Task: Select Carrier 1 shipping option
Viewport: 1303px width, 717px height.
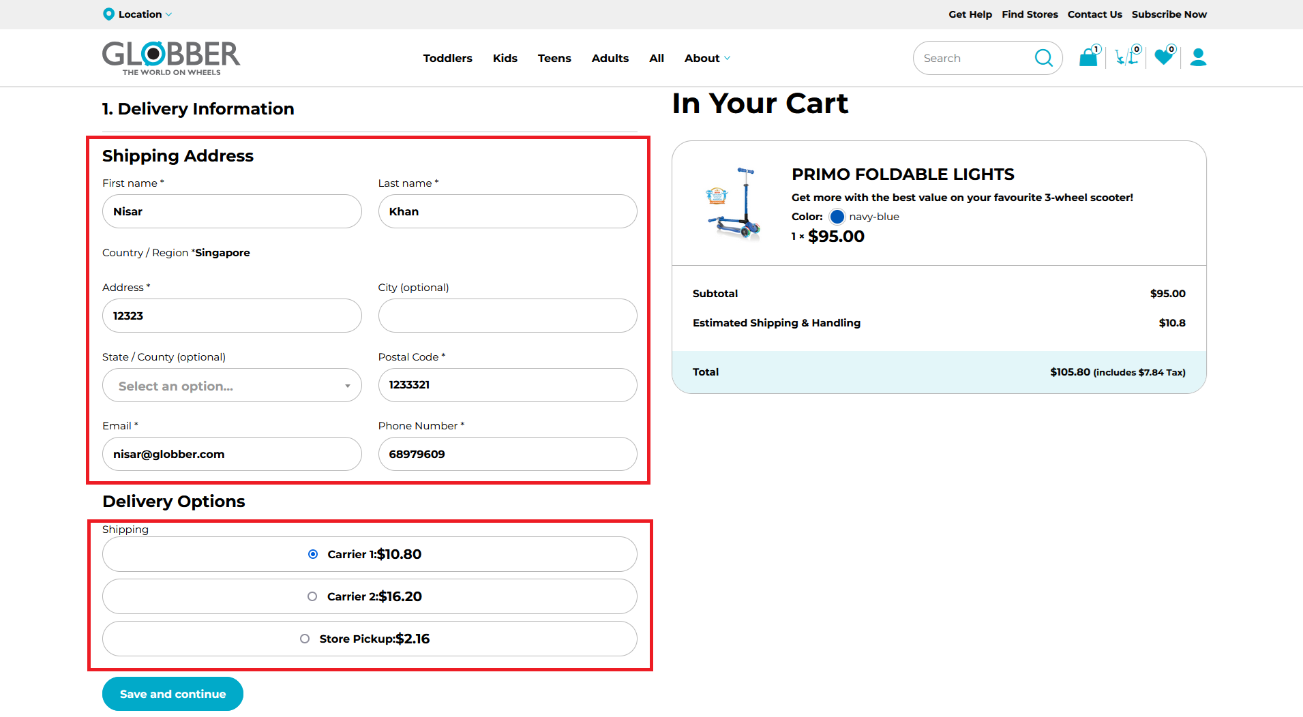Action: 370,554
